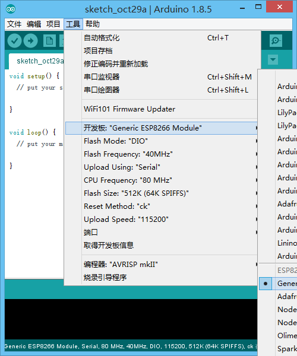
Task: Click the New sketch toolbar icon
Action: click(49, 41)
